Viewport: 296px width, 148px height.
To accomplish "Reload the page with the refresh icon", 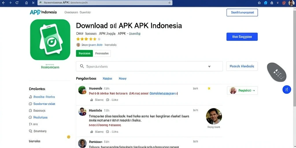I will click(17, 3).
